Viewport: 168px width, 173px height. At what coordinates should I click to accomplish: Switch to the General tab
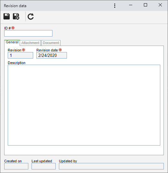[12, 42]
